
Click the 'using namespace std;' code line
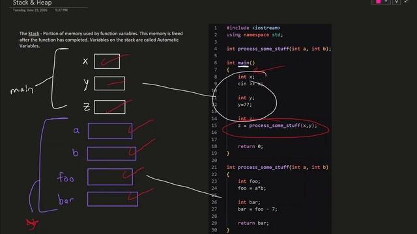coord(255,34)
